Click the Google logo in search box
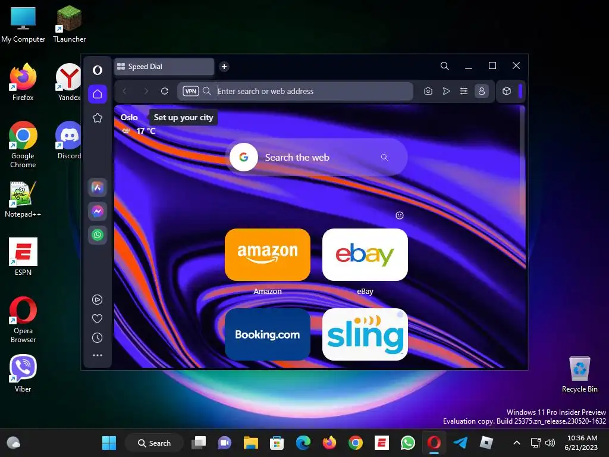Screen dimensions: 609x457 click(243, 157)
